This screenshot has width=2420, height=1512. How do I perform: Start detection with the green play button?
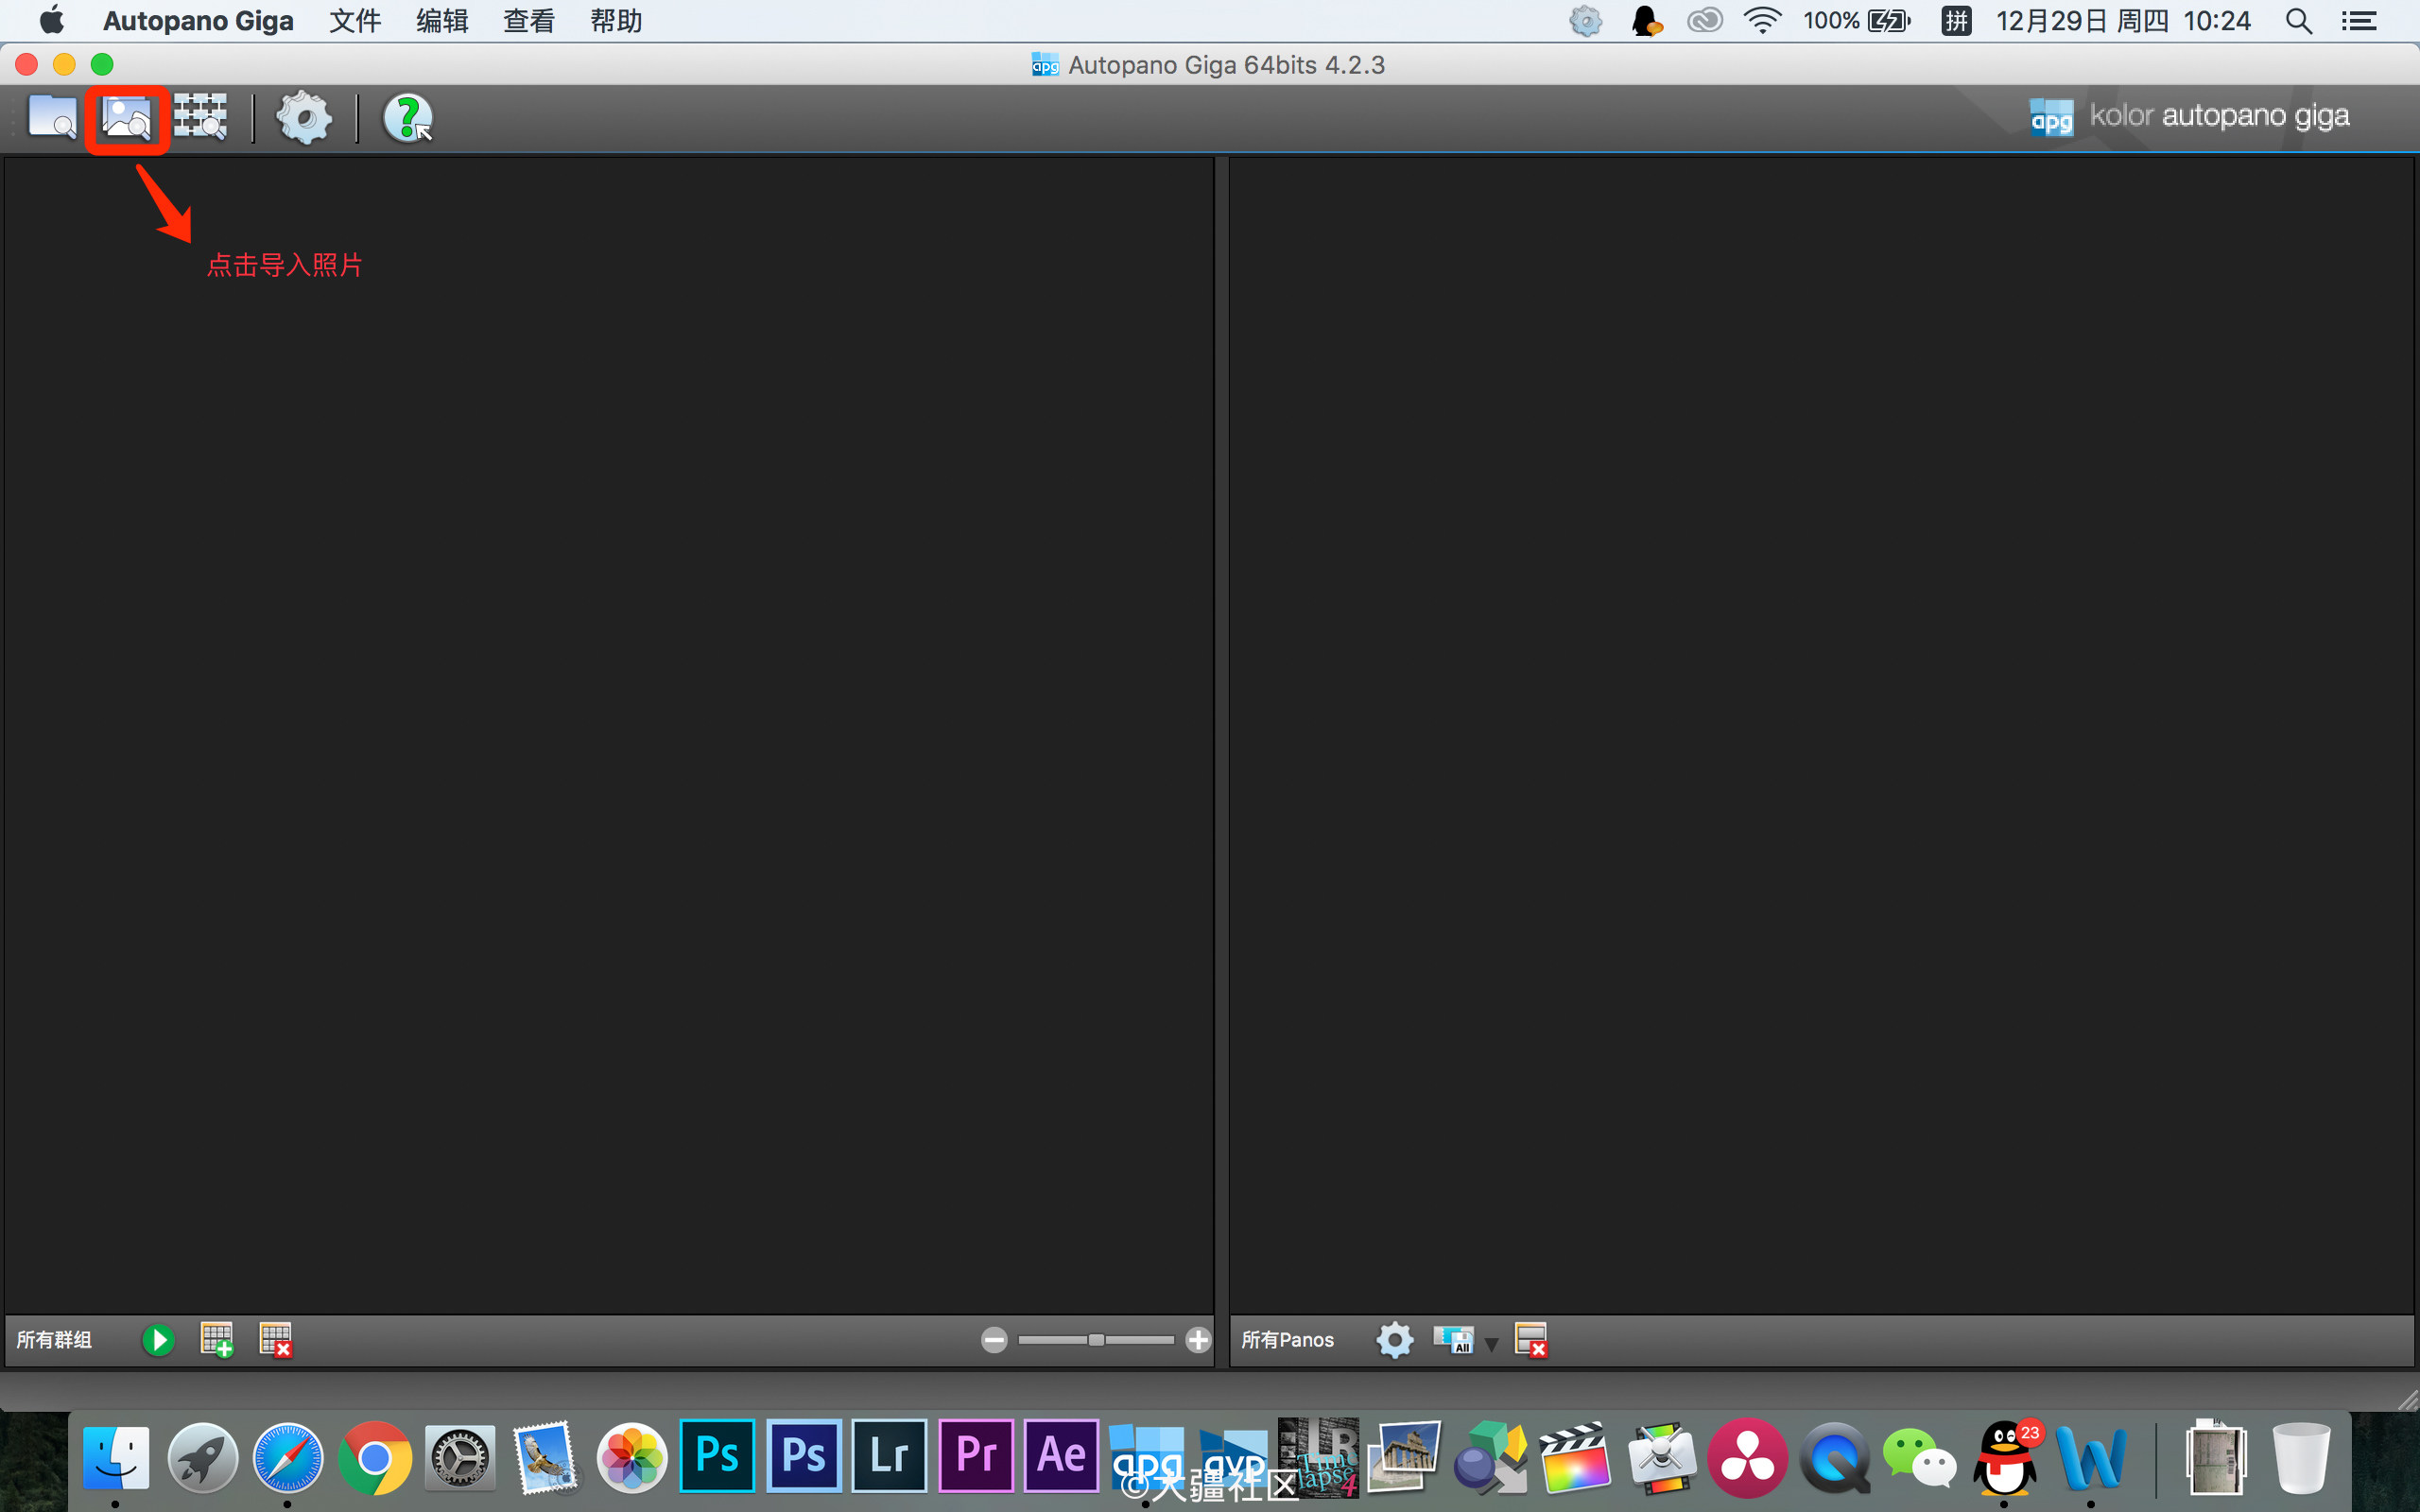(158, 1340)
